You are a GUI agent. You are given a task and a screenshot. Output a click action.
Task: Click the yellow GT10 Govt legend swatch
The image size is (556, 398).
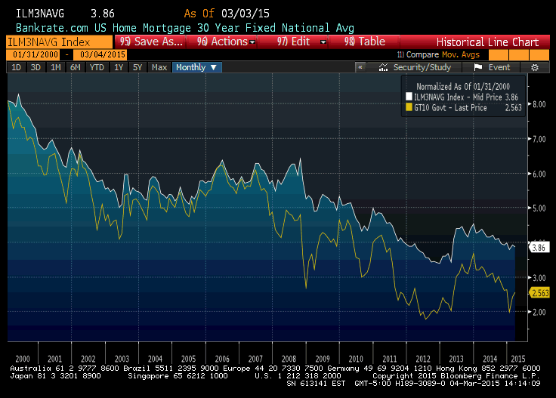pos(409,107)
